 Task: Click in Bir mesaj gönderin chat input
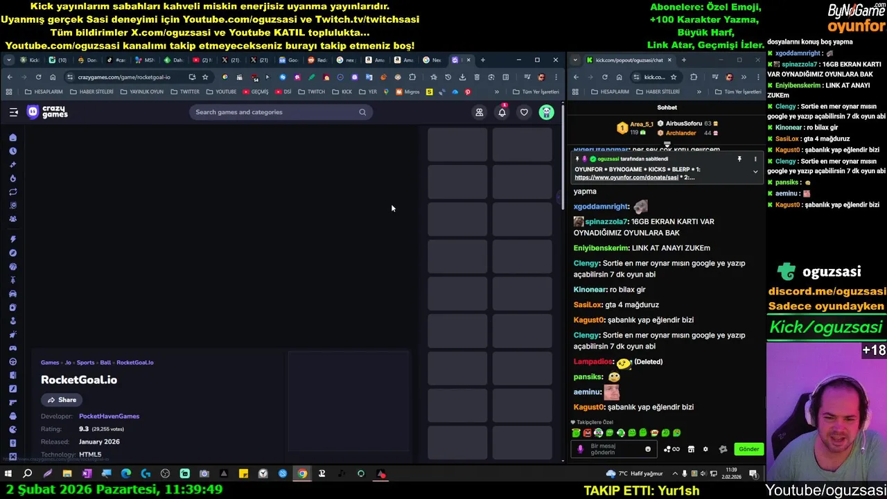click(614, 449)
